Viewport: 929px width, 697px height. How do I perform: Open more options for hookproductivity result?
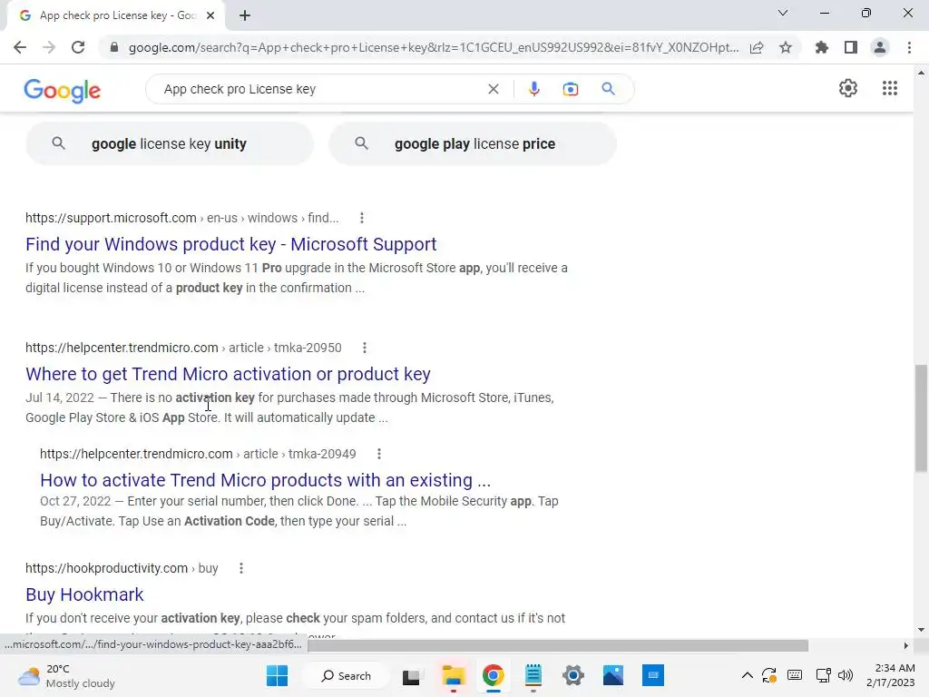pyautogui.click(x=241, y=568)
